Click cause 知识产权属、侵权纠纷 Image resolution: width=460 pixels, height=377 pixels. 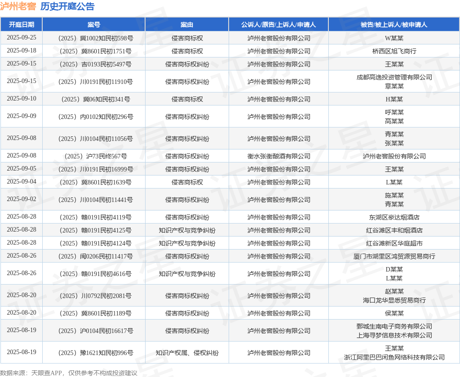click(187, 353)
